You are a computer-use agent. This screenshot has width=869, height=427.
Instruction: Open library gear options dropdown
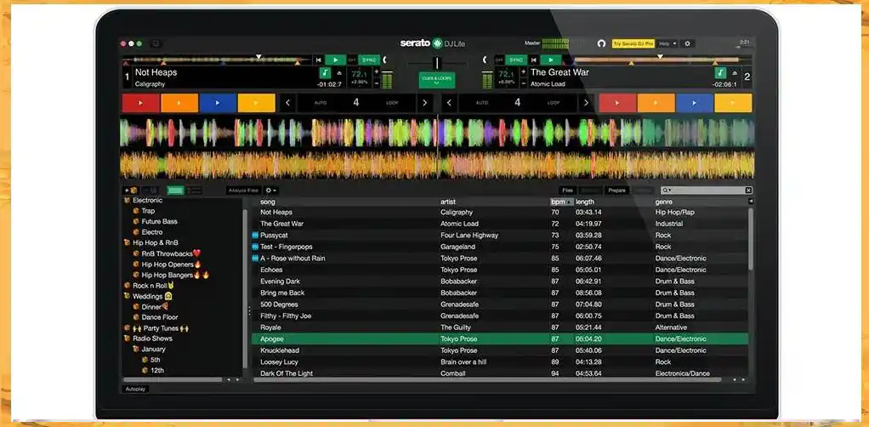pos(270,191)
